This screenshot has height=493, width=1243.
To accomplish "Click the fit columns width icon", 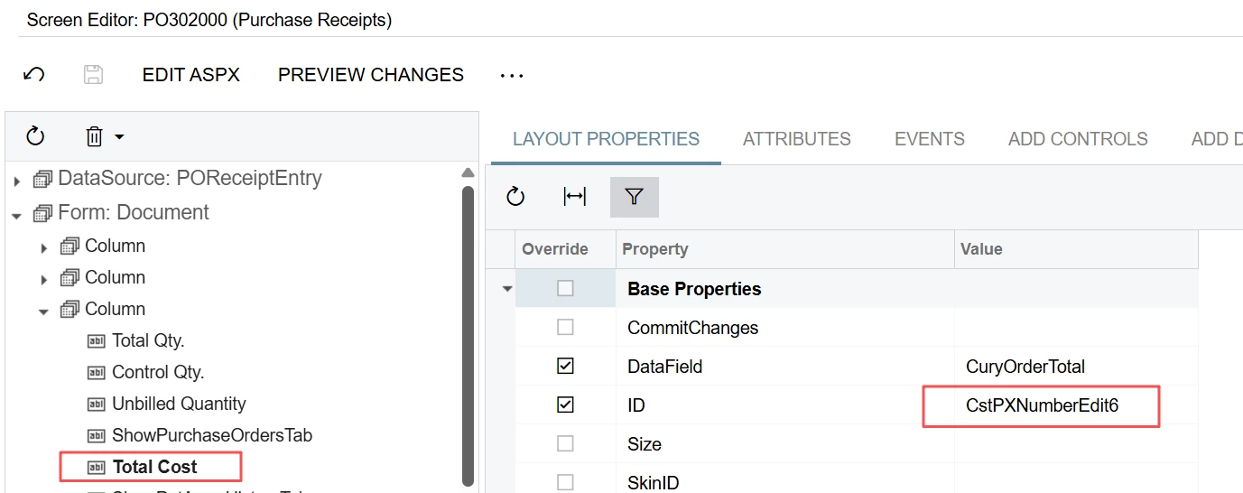I will 575,197.
